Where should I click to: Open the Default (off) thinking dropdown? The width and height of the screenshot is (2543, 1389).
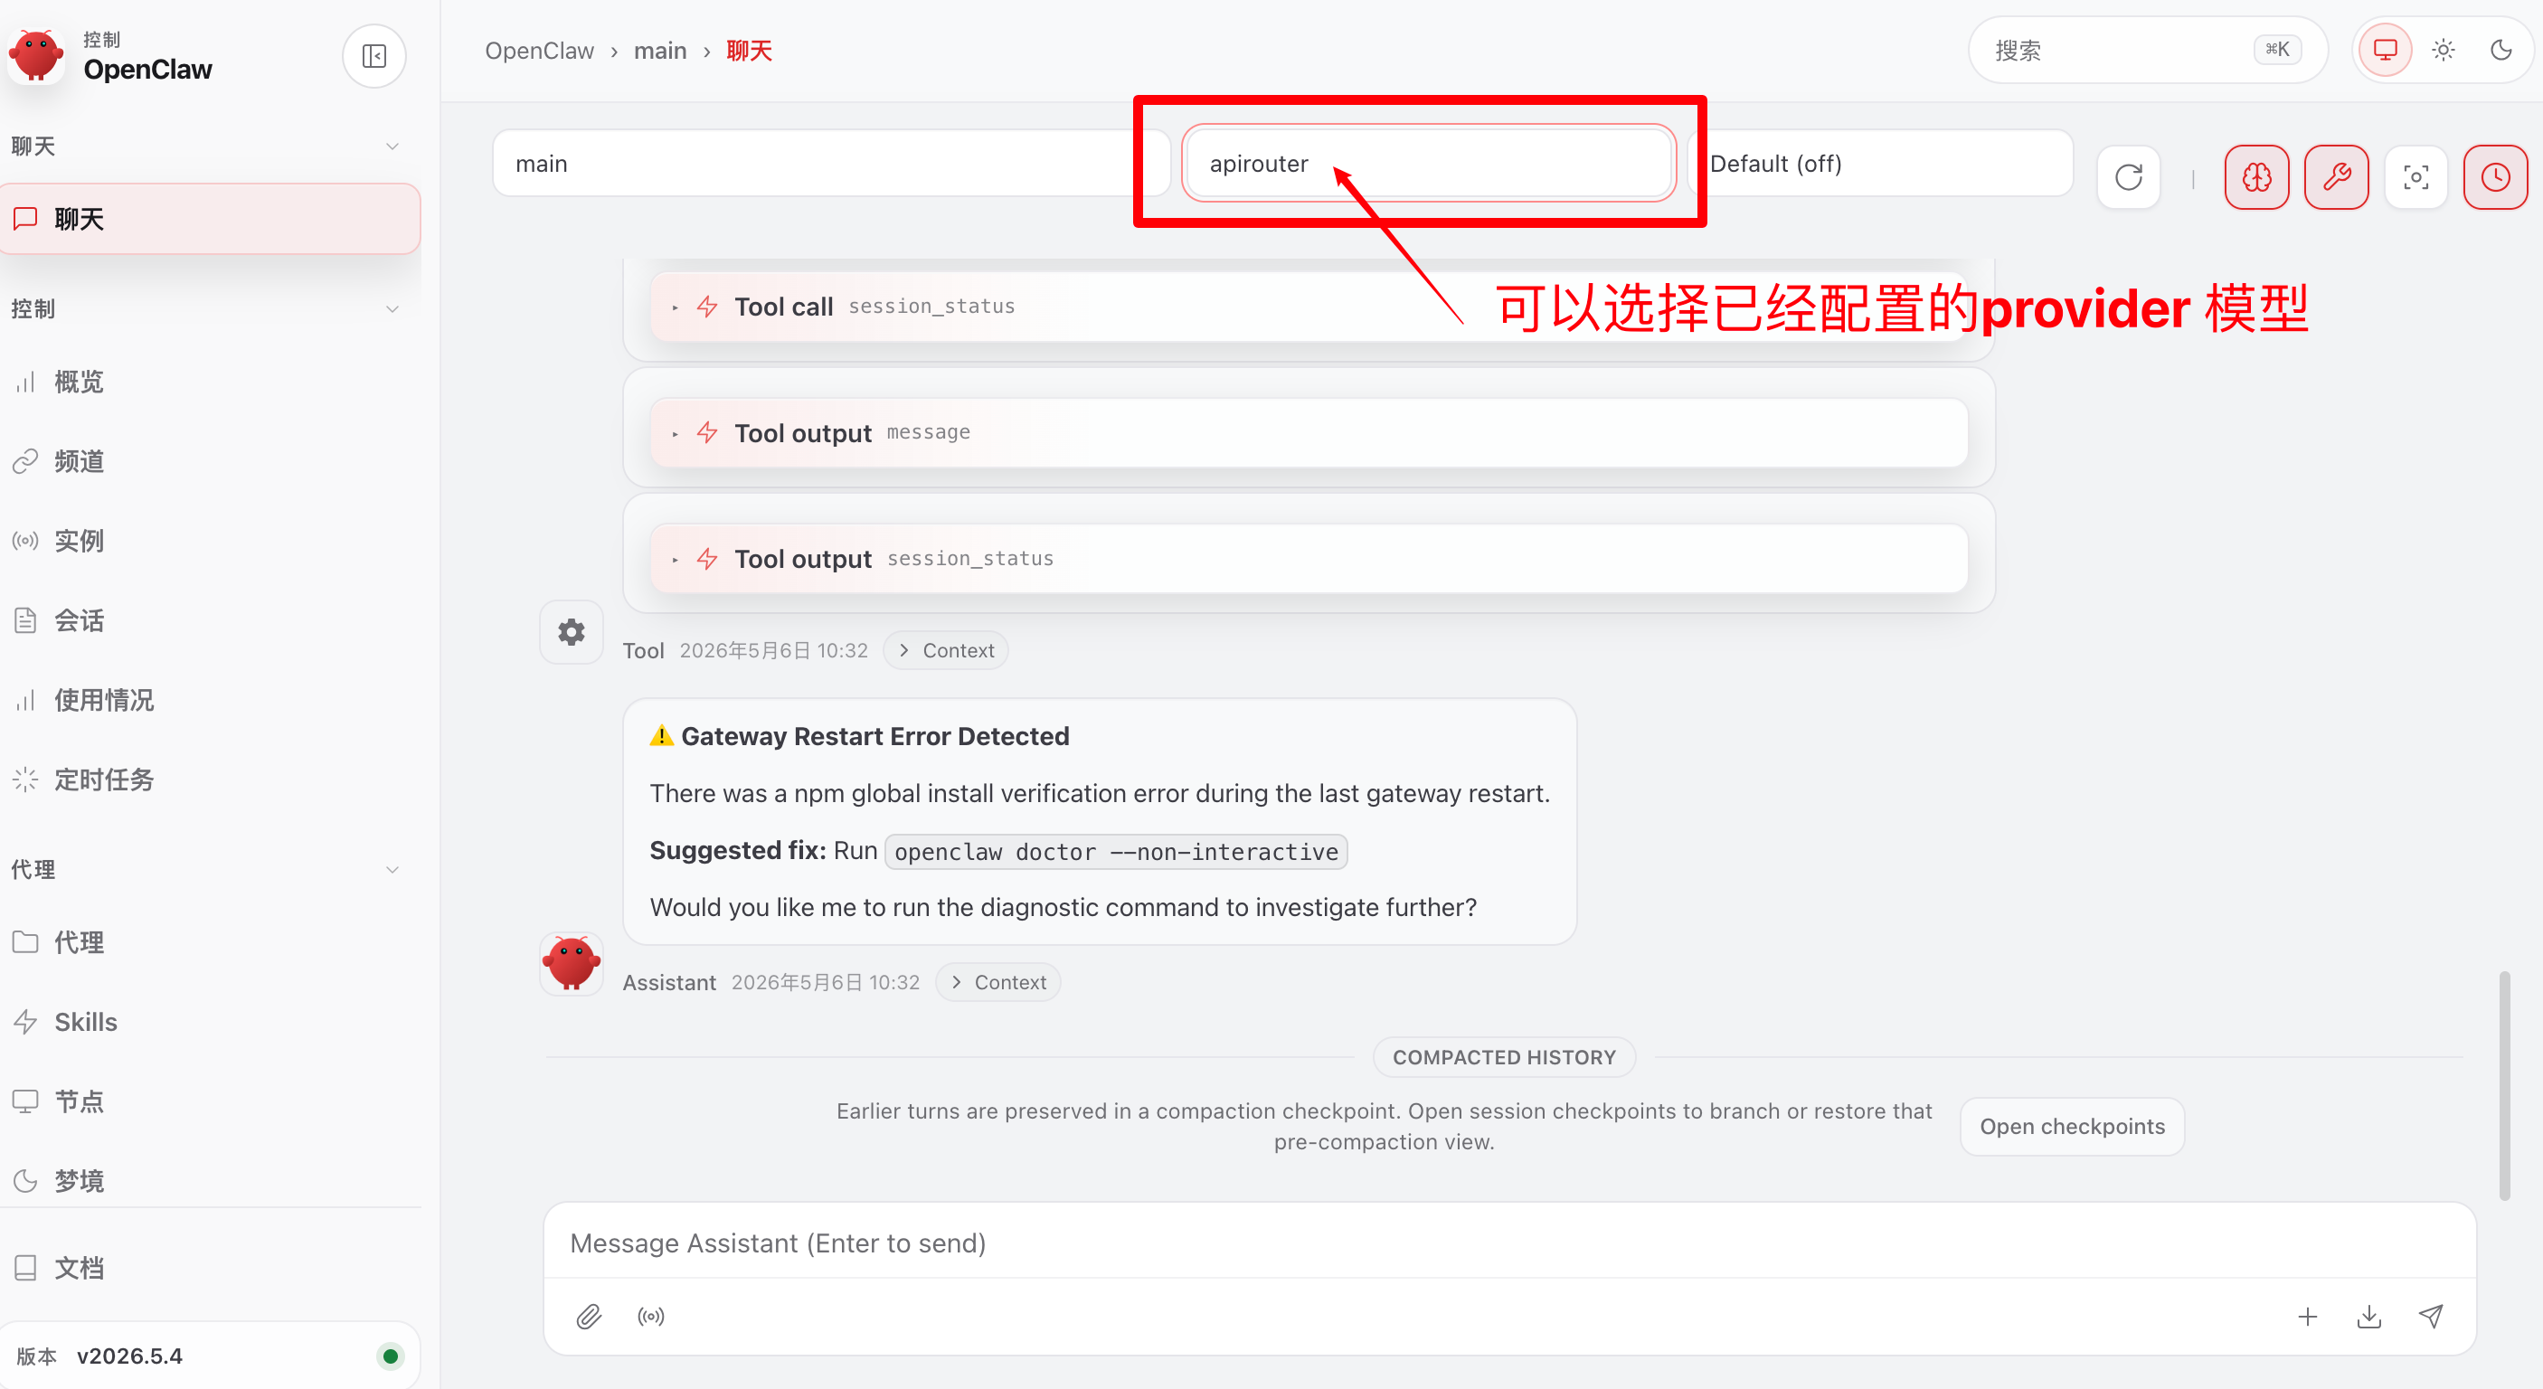point(1881,163)
